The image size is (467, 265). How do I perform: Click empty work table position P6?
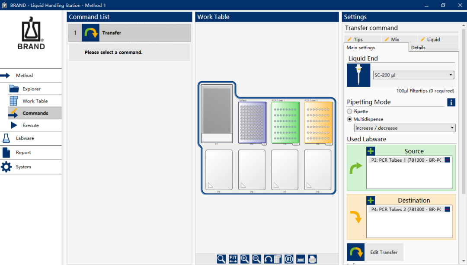point(252,170)
